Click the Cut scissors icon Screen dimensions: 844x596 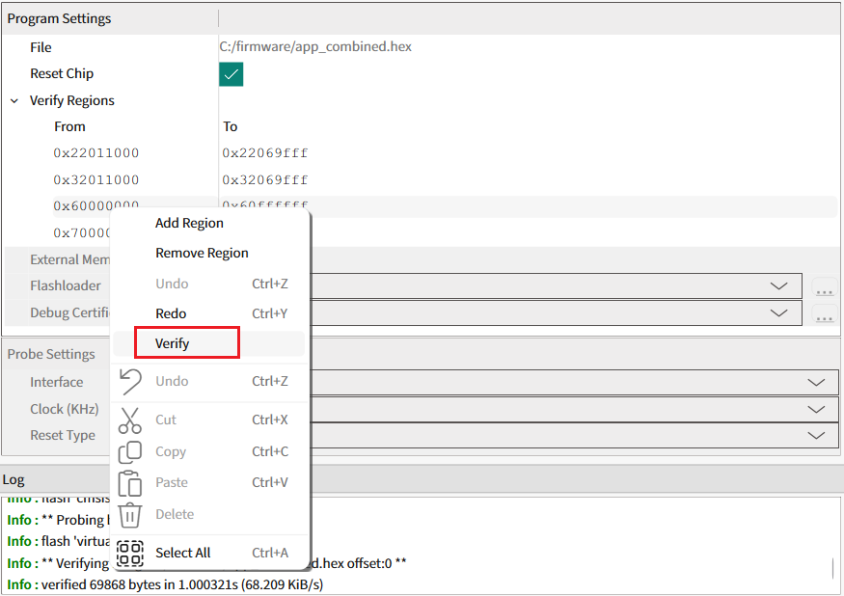coord(130,420)
